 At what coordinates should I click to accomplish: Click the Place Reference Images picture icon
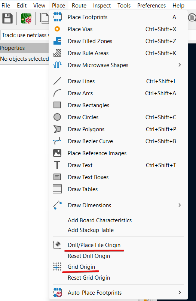point(57,153)
